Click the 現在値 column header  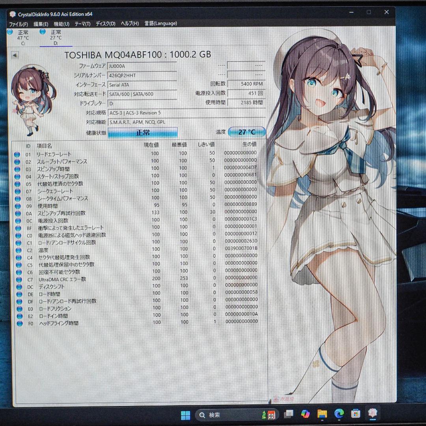[151, 145]
